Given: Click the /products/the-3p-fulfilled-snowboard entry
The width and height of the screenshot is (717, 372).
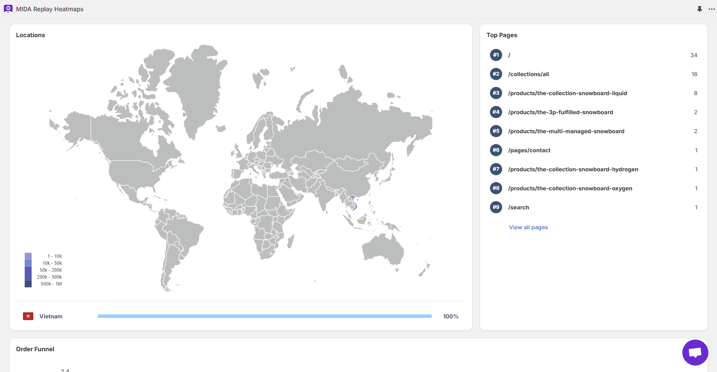Looking at the screenshot, I should point(561,112).
